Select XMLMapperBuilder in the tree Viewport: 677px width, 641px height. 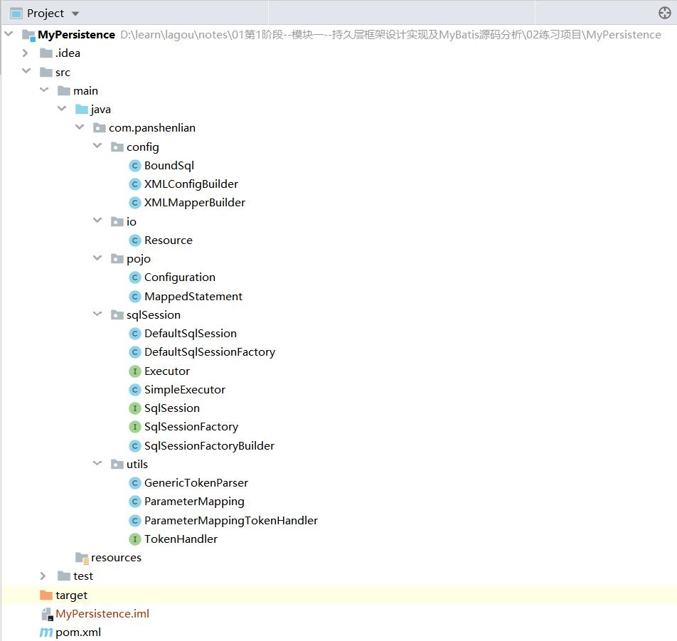194,203
